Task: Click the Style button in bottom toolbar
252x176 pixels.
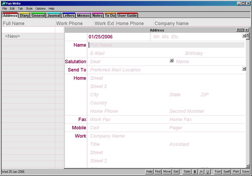Action: (x=187, y=171)
